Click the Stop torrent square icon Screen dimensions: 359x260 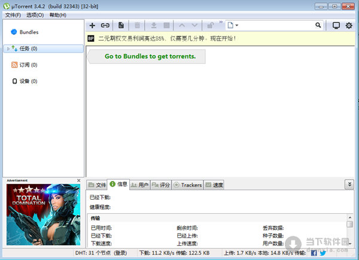tap(167, 25)
